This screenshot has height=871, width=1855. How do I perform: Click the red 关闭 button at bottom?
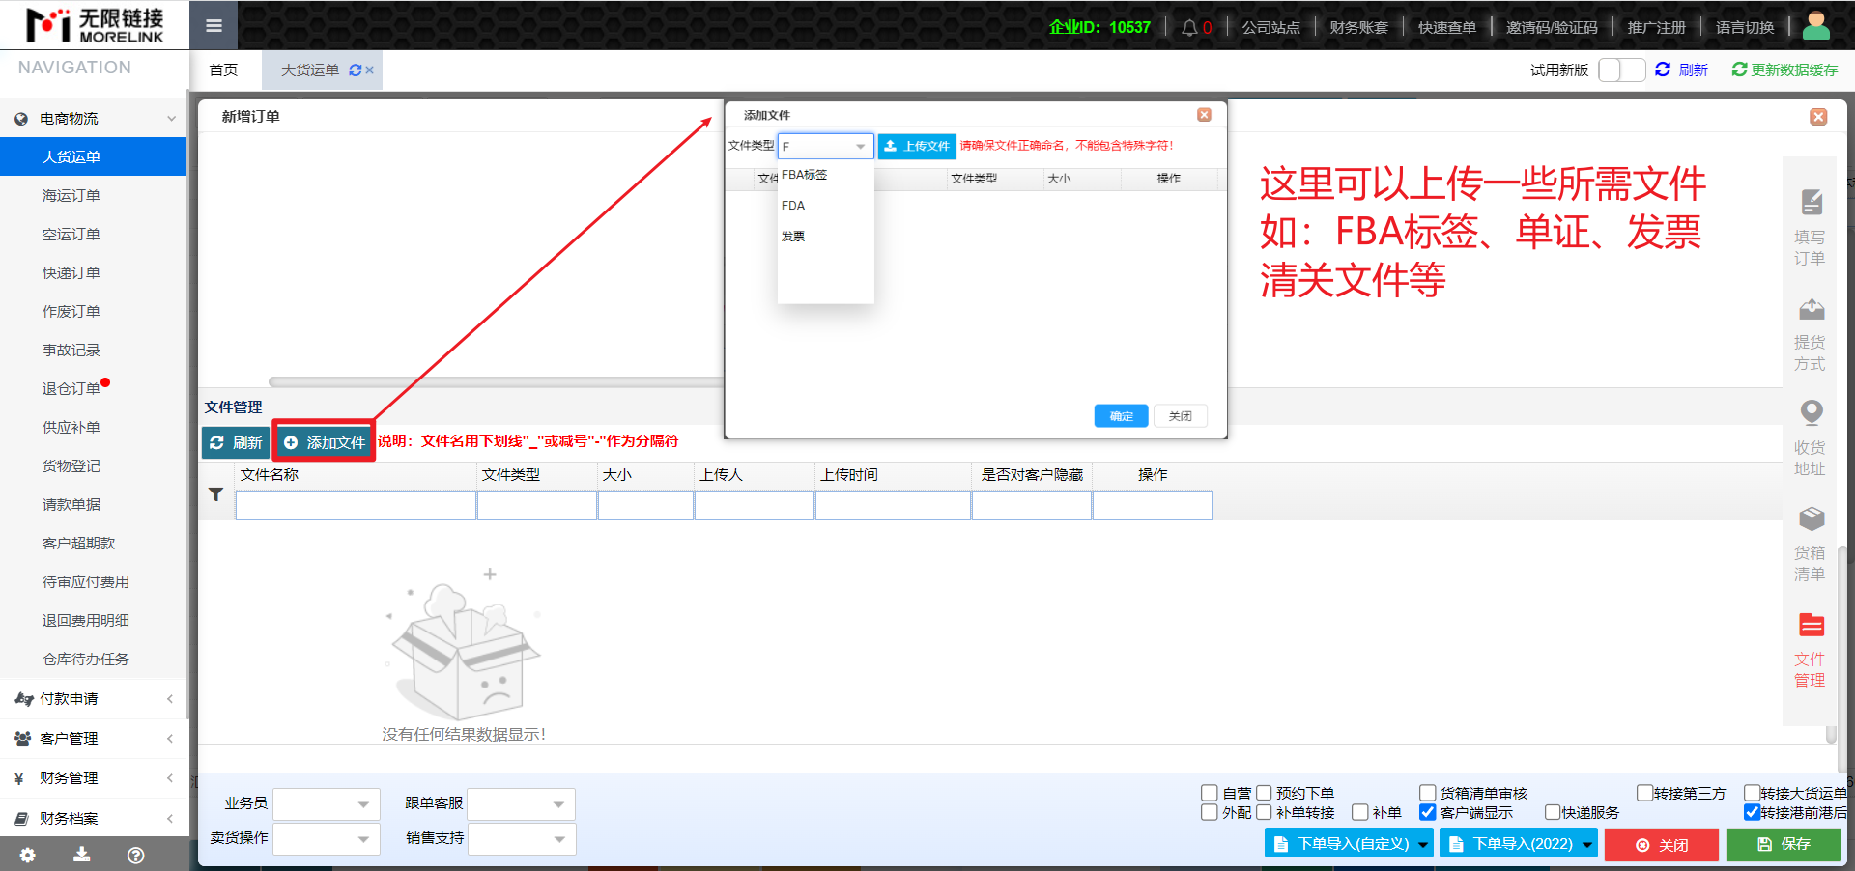click(x=1662, y=844)
